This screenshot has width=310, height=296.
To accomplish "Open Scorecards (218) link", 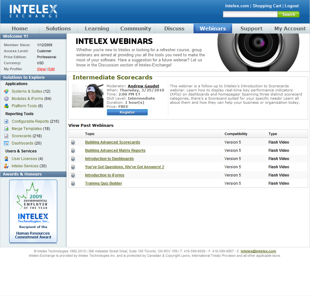I will tap(27, 136).
